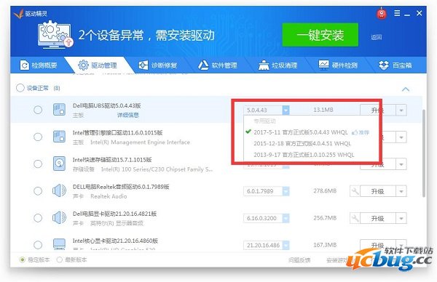Expand arrow beside Intel管理引擎 升级 button
This screenshot has height=282, width=437.
tap(401, 137)
